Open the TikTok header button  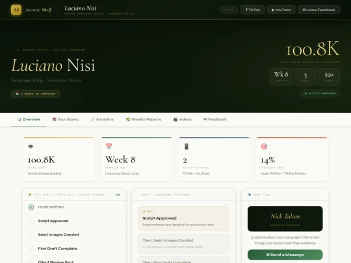(252, 10)
